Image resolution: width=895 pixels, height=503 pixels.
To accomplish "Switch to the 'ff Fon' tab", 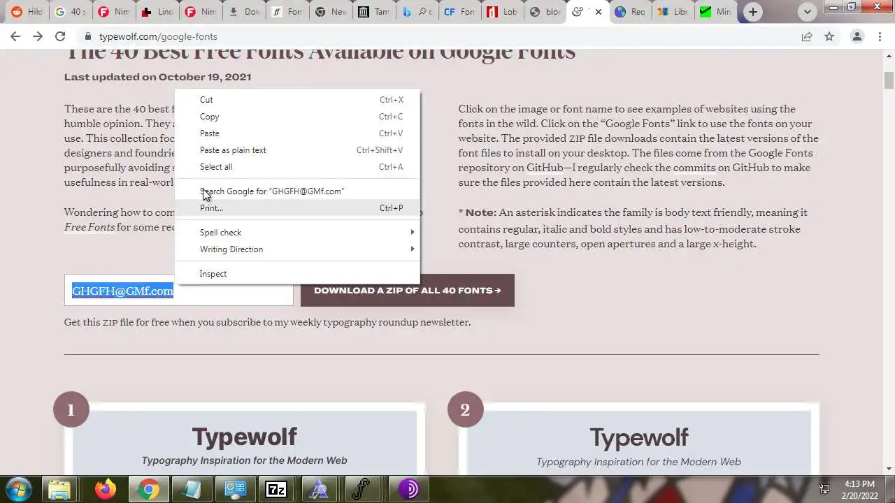I will [x=287, y=12].
